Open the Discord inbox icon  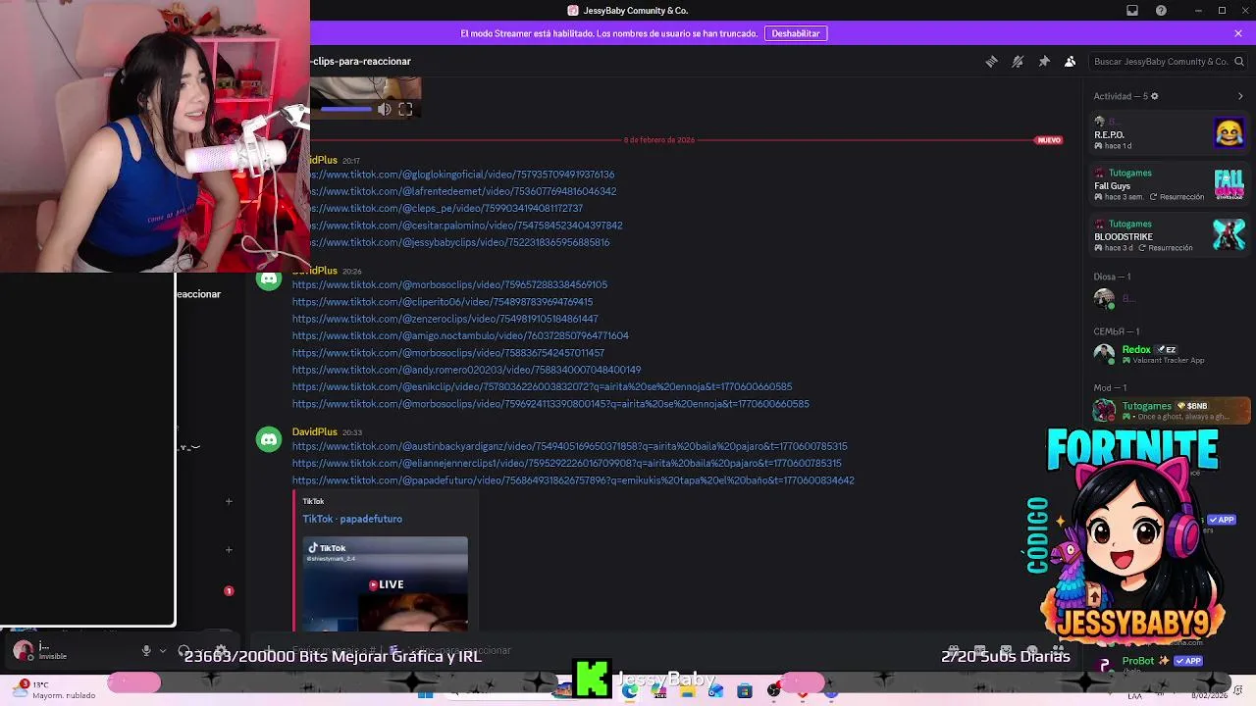click(x=1132, y=11)
